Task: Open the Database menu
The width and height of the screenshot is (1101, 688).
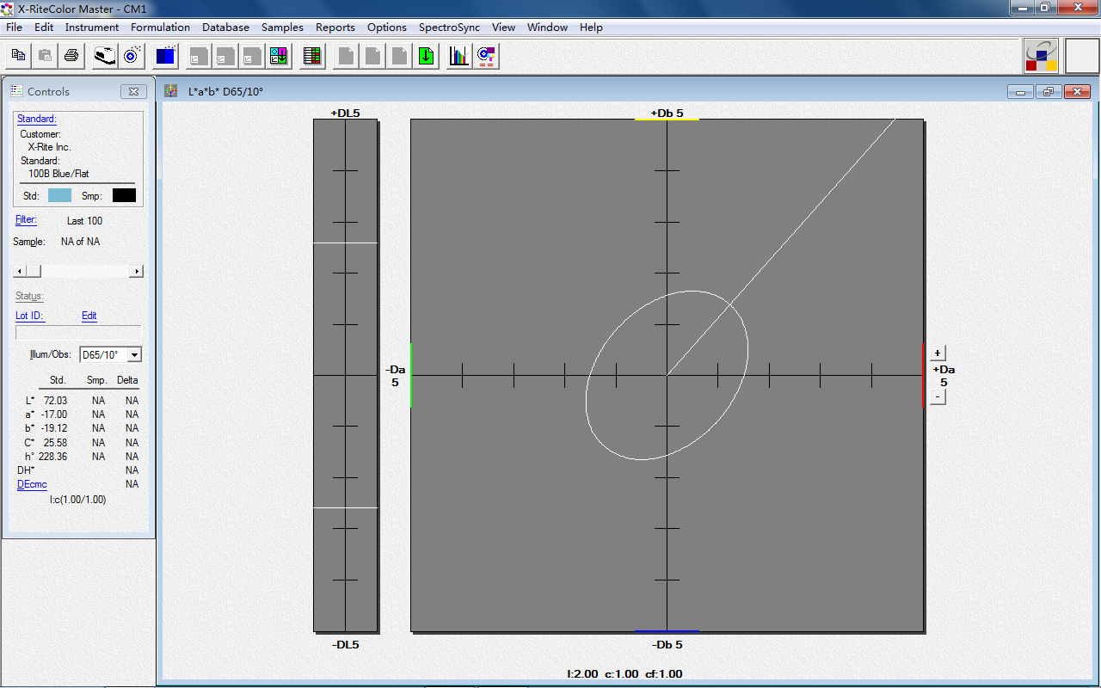Action: click(225, 28)
